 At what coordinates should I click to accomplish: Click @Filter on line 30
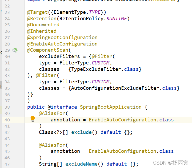click(102, 56)
